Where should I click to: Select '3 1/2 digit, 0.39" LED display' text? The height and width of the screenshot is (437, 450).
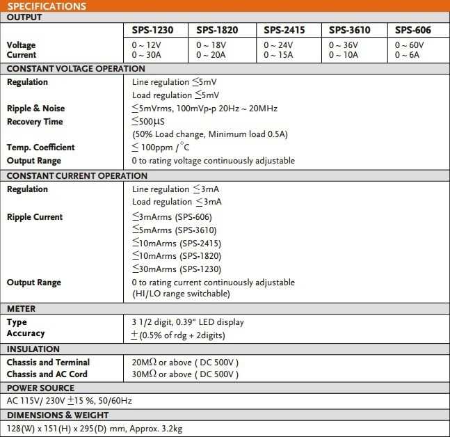click(x=188, y=322)
